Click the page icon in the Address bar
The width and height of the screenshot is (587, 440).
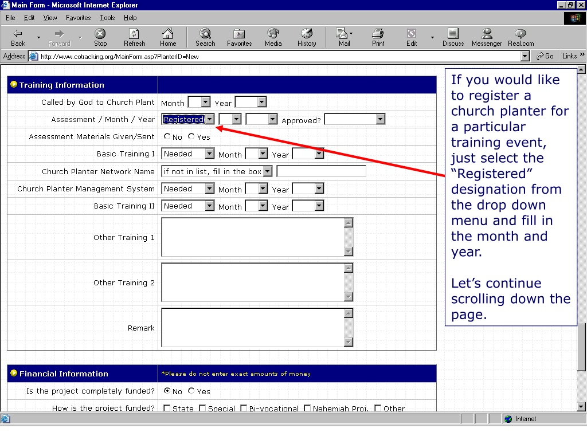[34, 57]
